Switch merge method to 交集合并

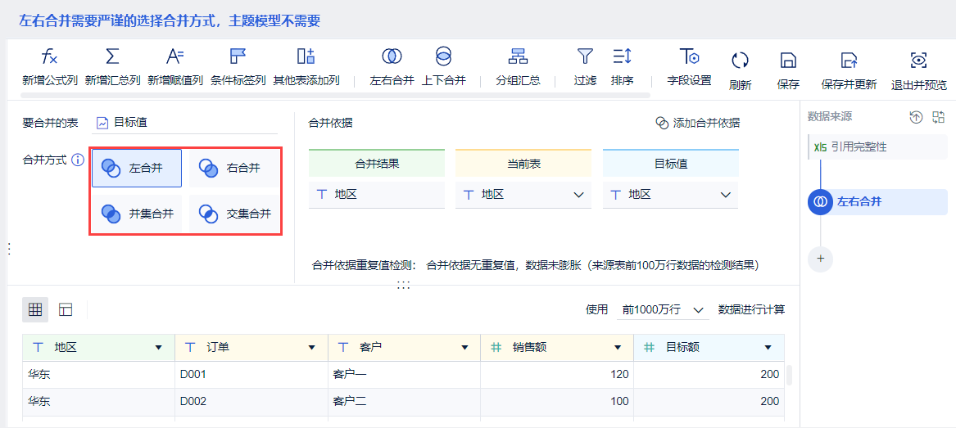[x=234, y=214]
